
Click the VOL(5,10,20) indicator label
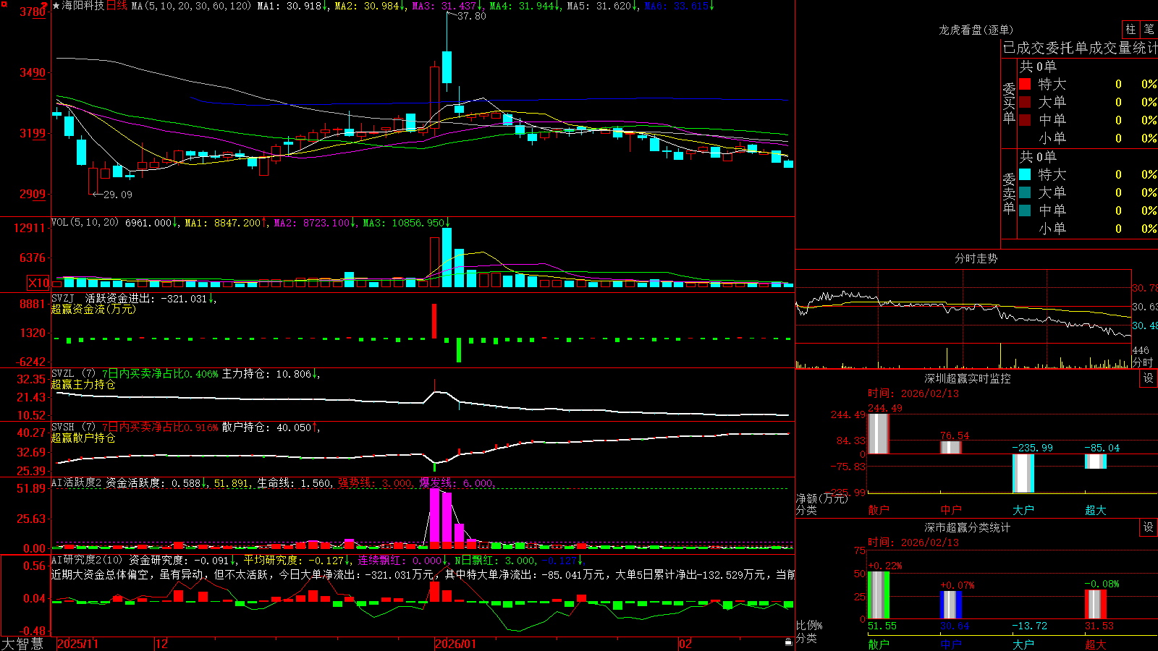click(85, 223)
